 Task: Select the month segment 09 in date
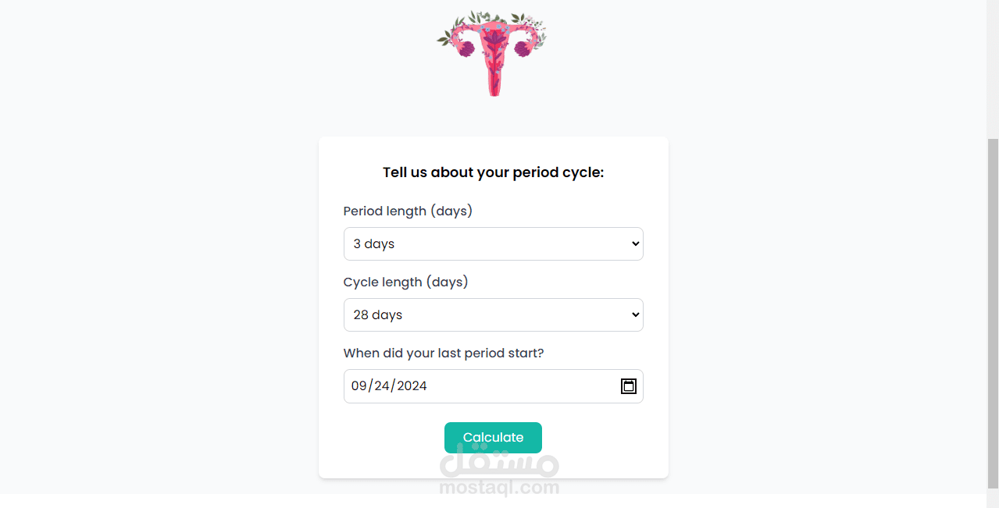click(359, 386)
